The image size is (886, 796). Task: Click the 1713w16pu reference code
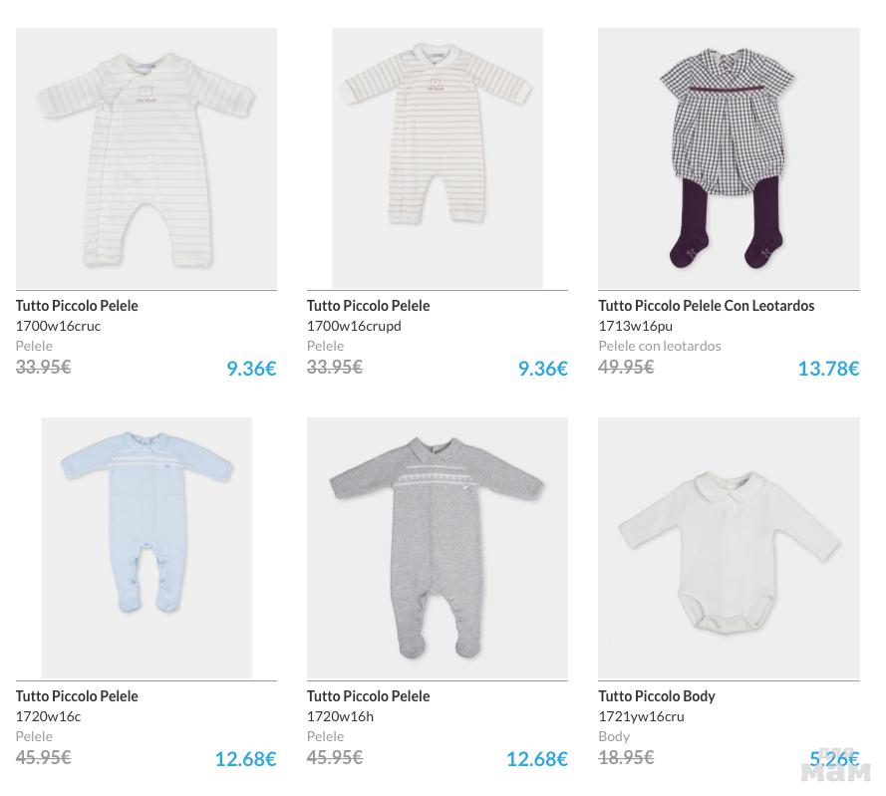635,326
